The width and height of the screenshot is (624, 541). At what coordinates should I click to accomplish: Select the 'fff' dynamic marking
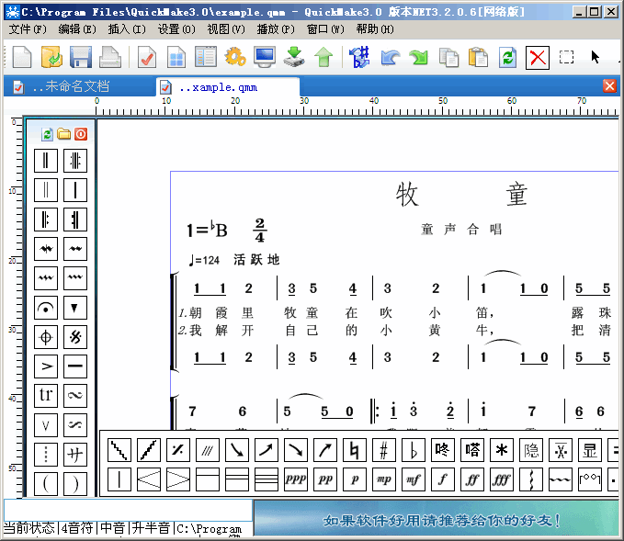pyautogui.click(x=502, y=479)
